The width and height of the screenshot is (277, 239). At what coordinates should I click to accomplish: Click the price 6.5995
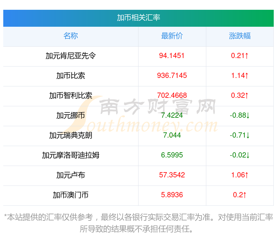click(x=172, y=155)
